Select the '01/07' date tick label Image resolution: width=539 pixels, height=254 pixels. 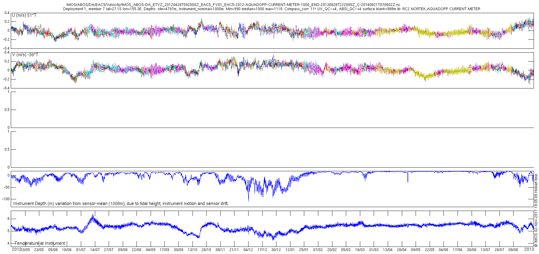(x=81, y=250)
